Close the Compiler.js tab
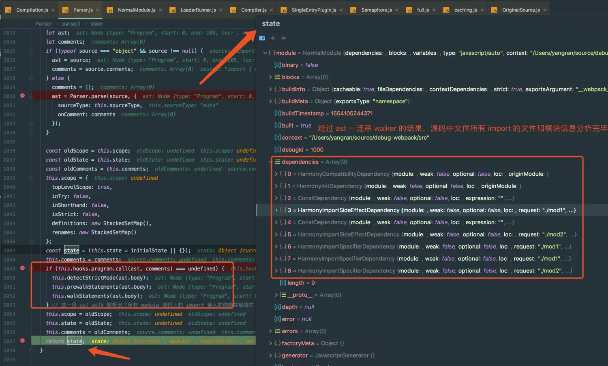This screenshot has height=366, width=608. [x=271, y=10]
